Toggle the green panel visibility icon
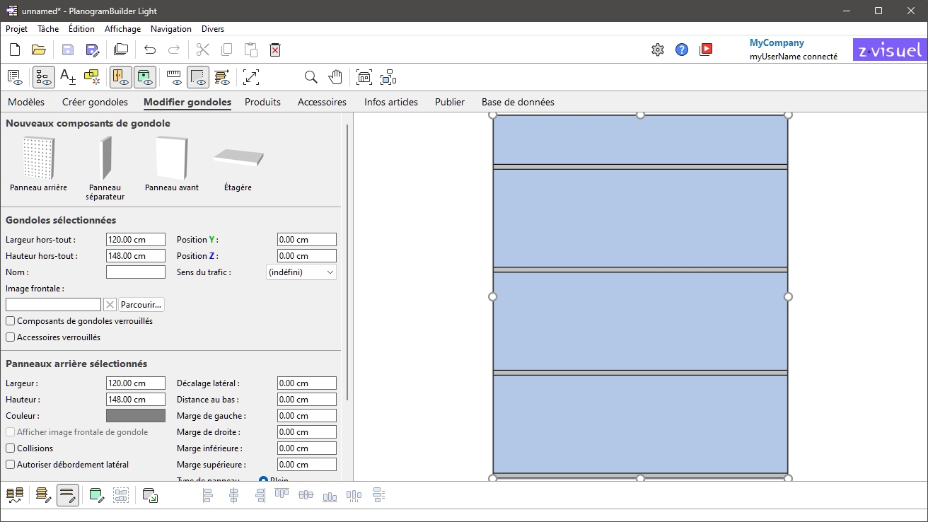This screenshot has height=522, width=928. point(145,77)
